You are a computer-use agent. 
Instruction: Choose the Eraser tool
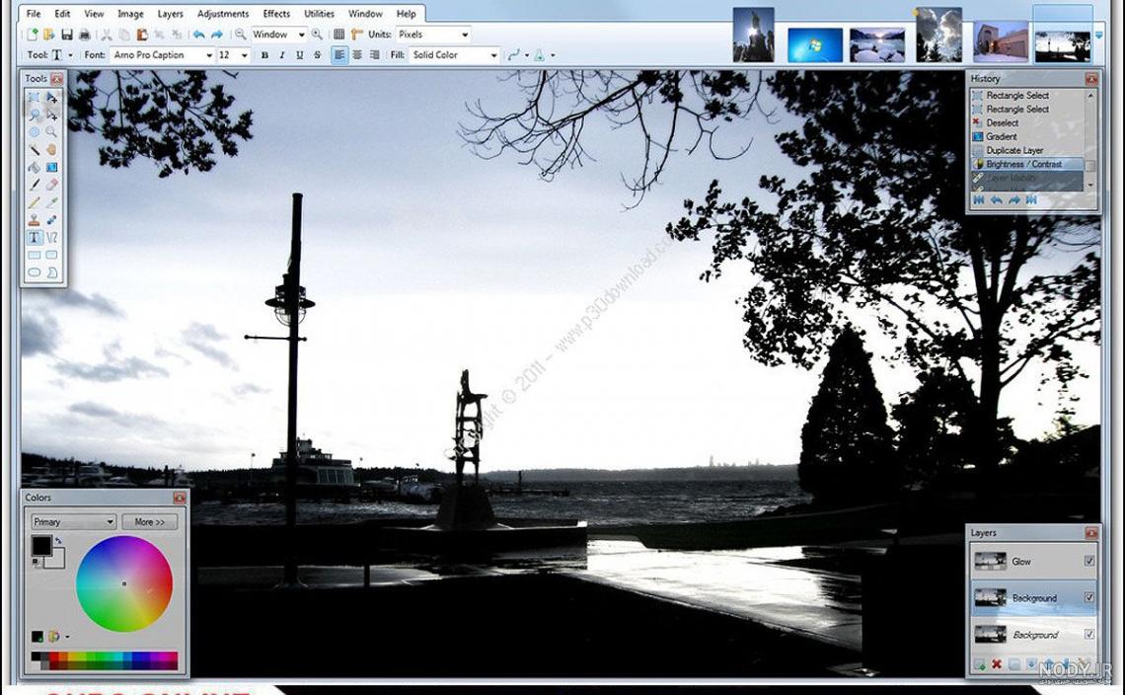[51, 185]
